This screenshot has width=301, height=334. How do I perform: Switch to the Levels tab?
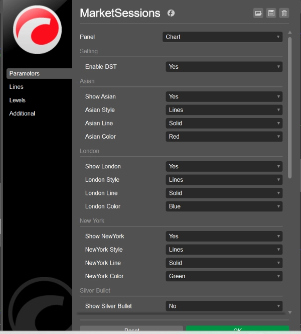pyautogui.click(x=18, y=100)
